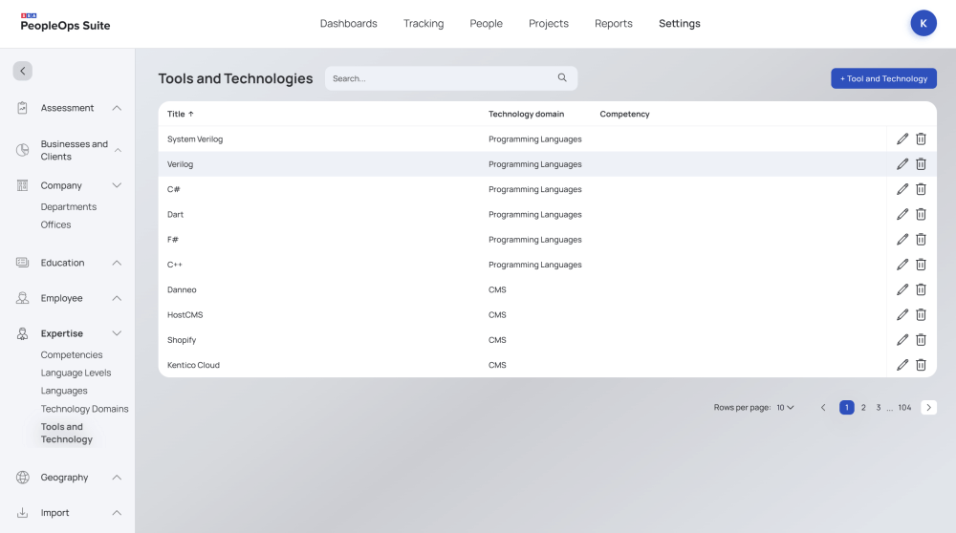
Task: Sort by Technology domain column
Action: 526,114
